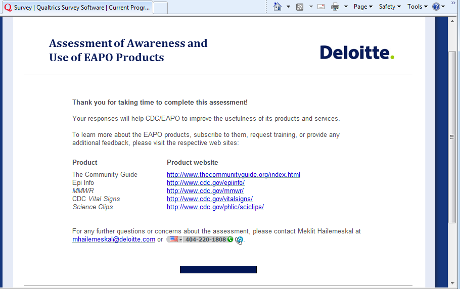Click the Read Mail envelope icon
The height and width of the screenshot is (289, 460).
pos(321,7)
